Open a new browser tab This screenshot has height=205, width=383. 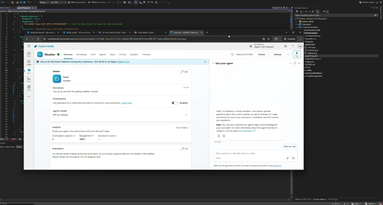(x=207, y=32)
